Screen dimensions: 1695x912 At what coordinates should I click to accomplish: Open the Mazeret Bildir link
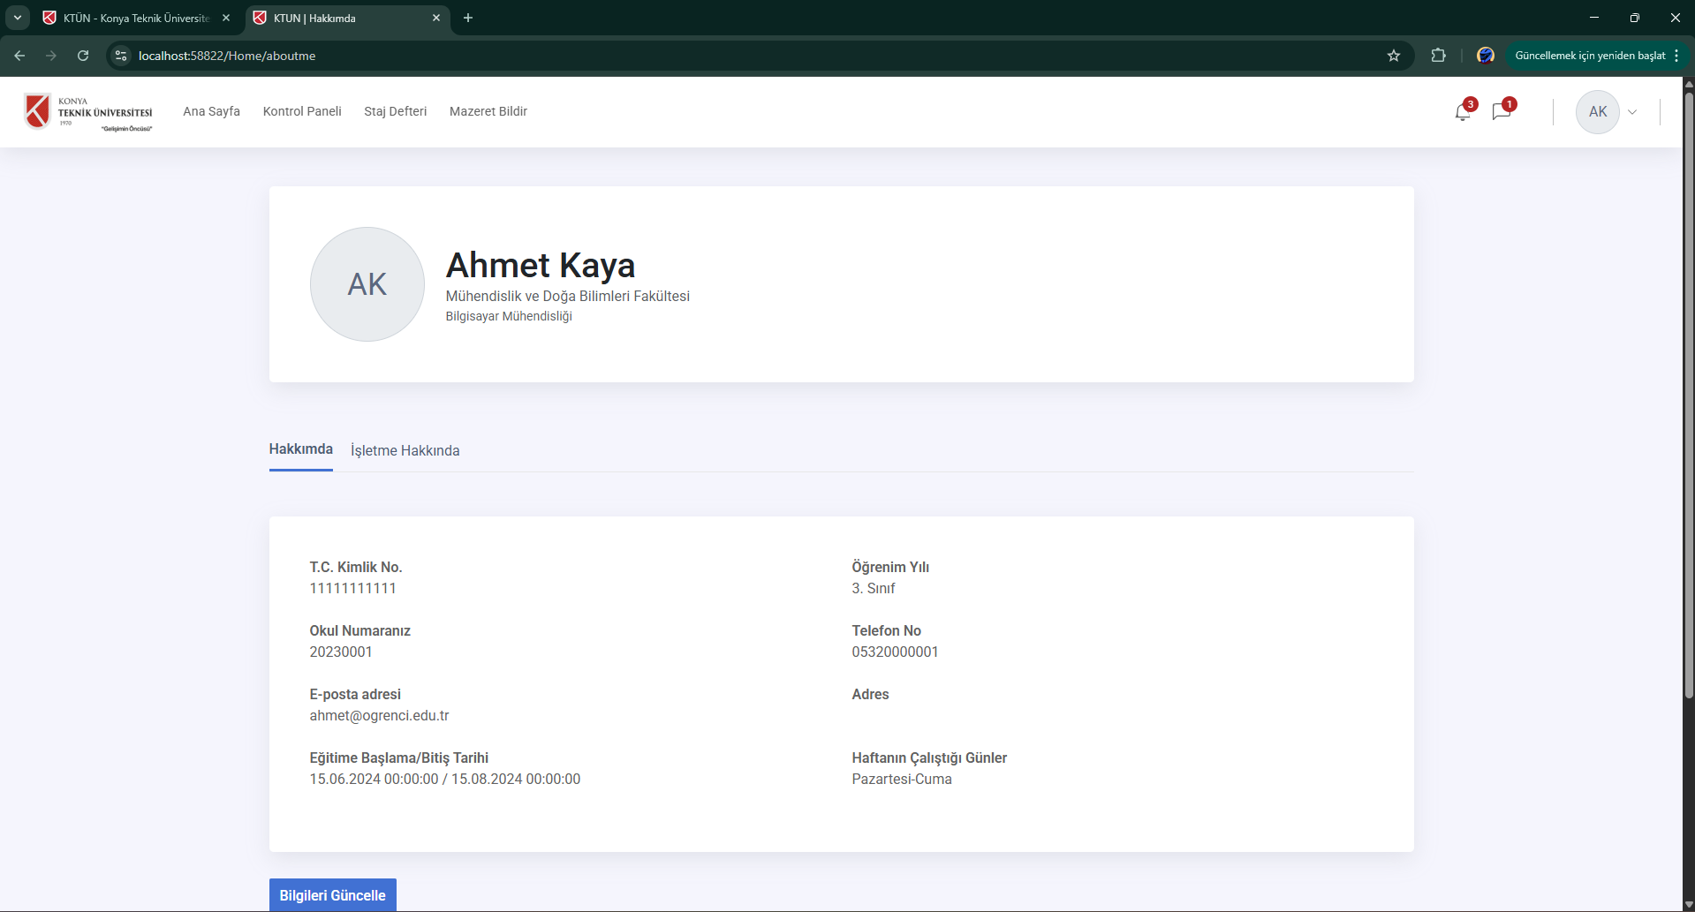(488, 111)
